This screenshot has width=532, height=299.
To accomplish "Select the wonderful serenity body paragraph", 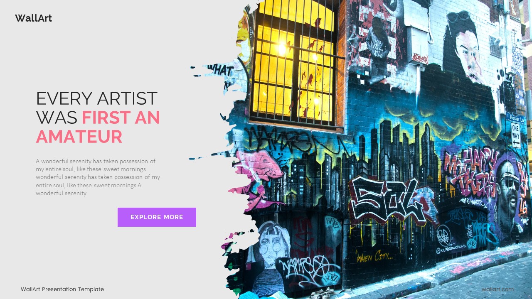I will [98, 177].
